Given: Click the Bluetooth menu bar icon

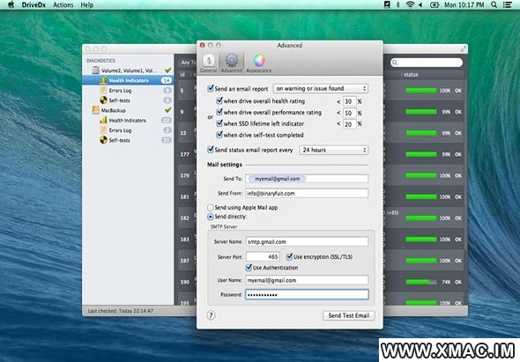Looking at the screenshot, I should 397,4.
